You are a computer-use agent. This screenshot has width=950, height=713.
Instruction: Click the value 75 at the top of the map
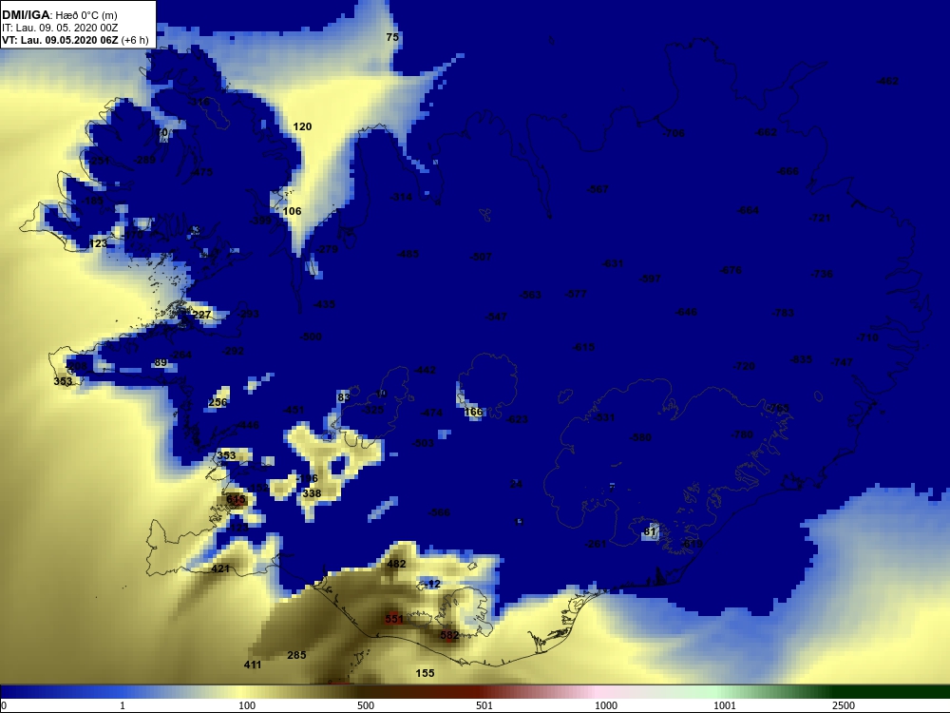392,37
